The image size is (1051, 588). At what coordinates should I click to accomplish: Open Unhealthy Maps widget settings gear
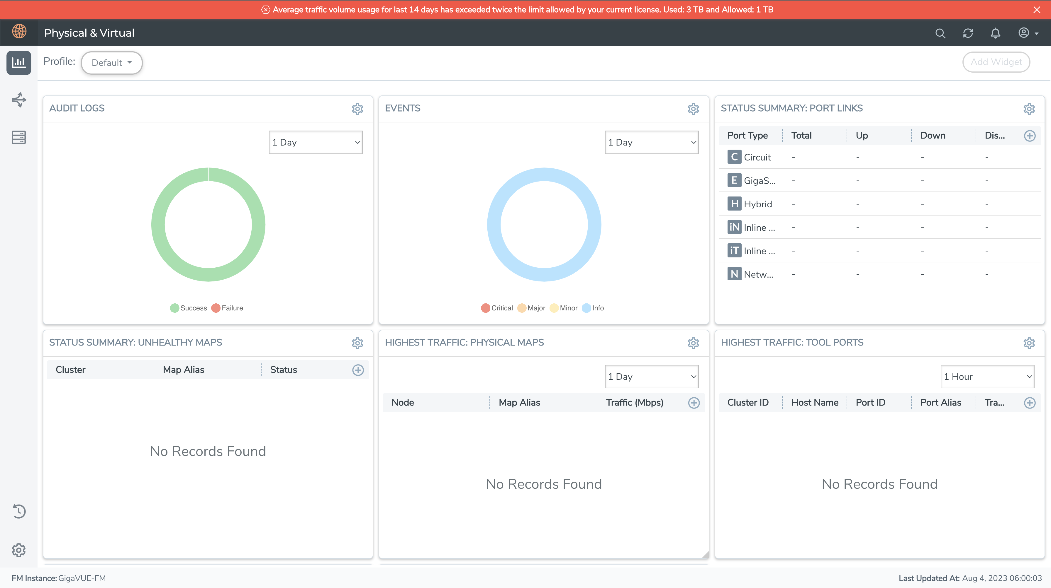pyautogui.click(x=357, y=343)
